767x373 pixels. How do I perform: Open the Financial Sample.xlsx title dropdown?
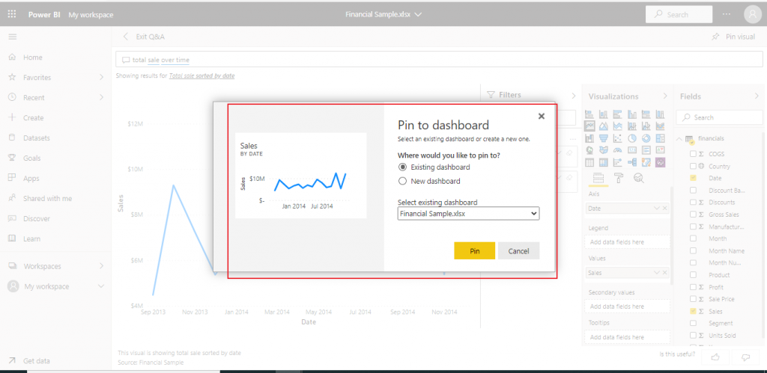(x=418, y=15)
